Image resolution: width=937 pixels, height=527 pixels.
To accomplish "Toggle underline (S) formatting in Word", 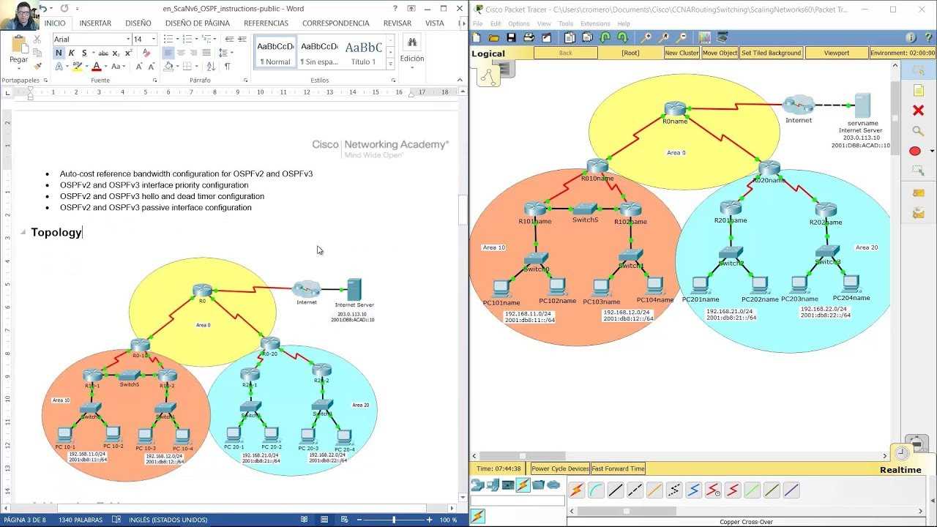I will 84,53.
